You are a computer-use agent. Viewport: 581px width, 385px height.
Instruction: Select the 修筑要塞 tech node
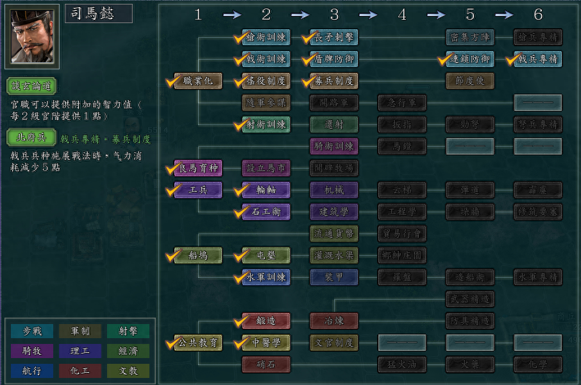538,212
